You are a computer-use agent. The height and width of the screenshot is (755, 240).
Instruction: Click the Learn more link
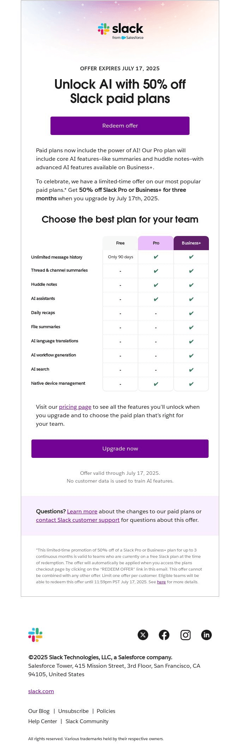pos(82,511)
